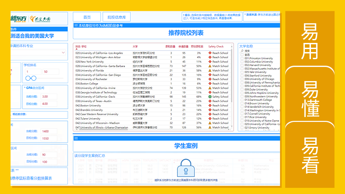Tick 006.Stanford University
Viewport: 345px width, 194px height.
pyautogui.click(x=242, y=75)
